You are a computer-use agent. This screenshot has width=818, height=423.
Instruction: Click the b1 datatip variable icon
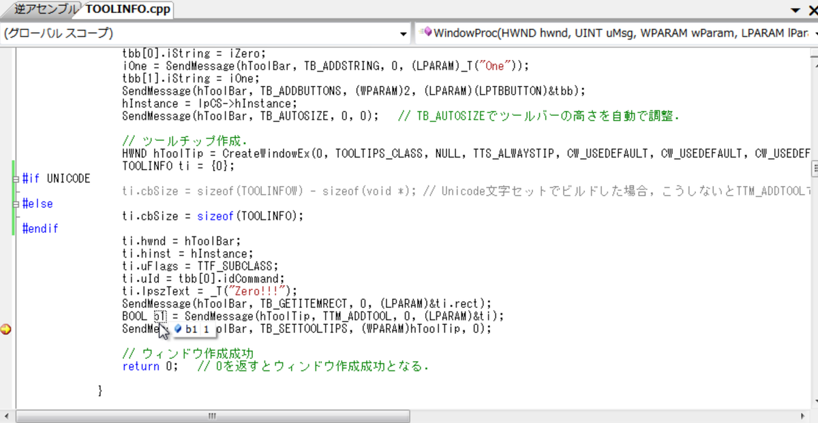(x=178, y=329)
